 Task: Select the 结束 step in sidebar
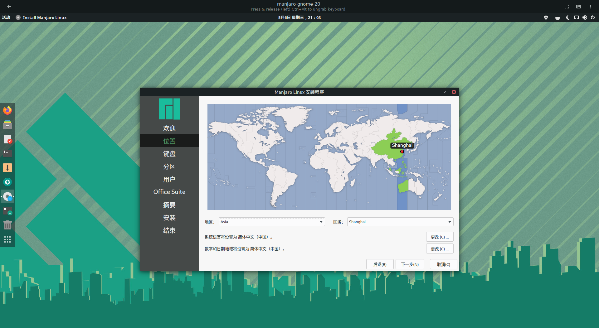tap(169, 230)
